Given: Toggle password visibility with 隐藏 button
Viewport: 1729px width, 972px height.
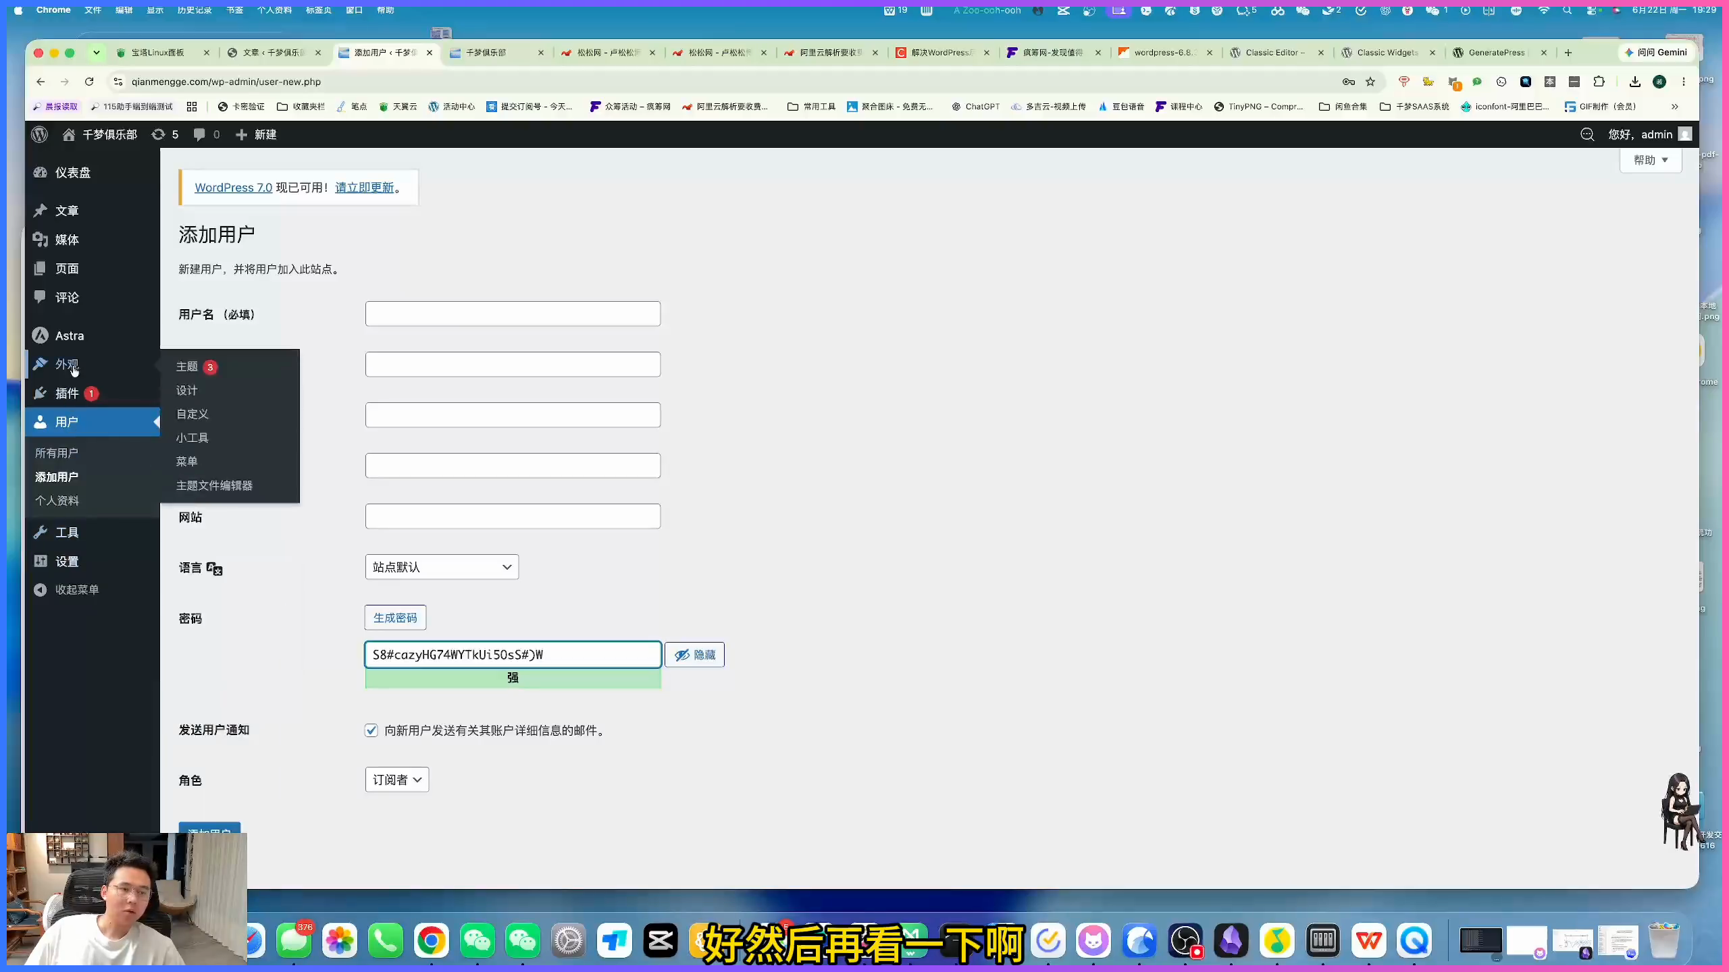Looking at the screenshot, I should [694, 655].
